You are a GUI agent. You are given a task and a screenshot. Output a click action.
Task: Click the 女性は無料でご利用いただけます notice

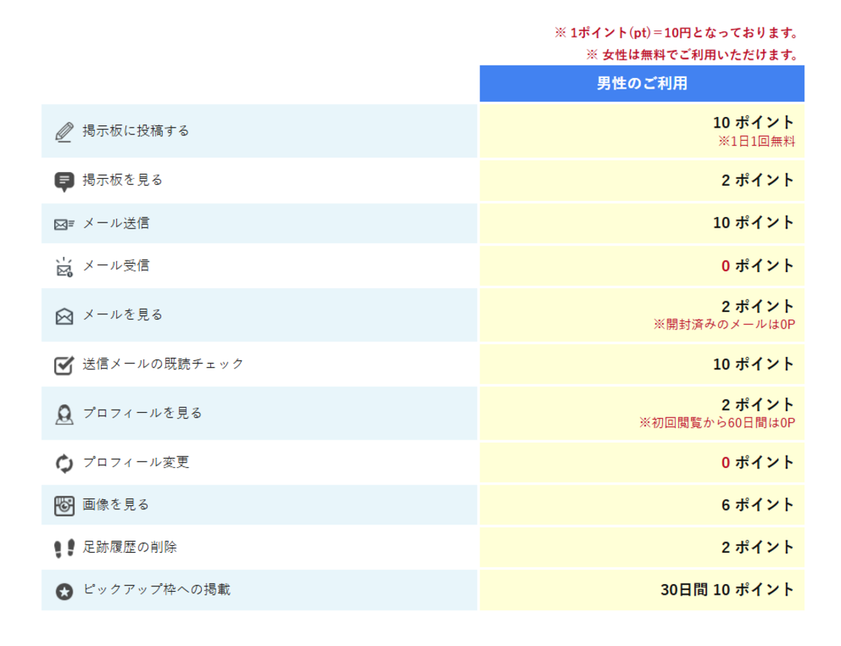692,54
